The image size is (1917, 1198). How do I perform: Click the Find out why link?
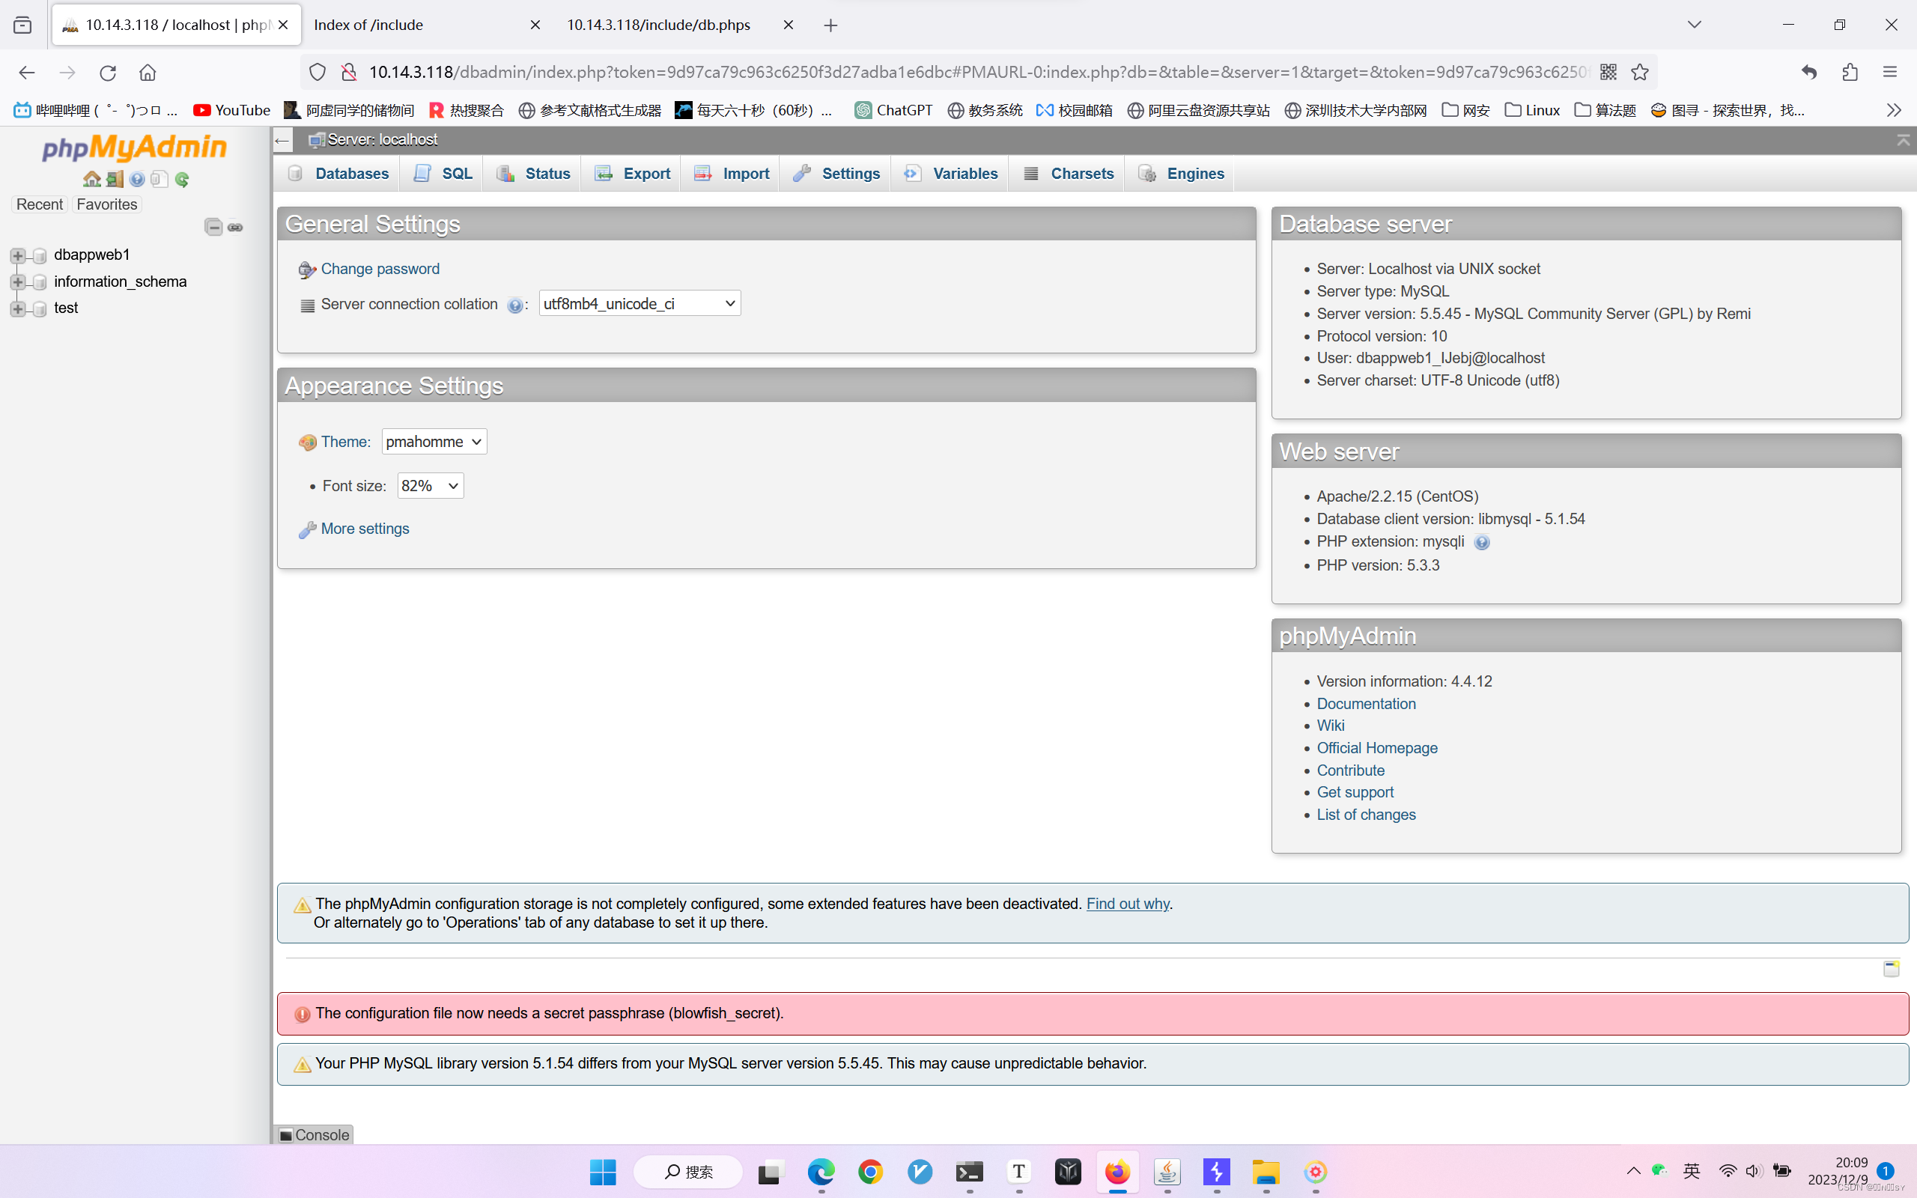click(1127, 903)
